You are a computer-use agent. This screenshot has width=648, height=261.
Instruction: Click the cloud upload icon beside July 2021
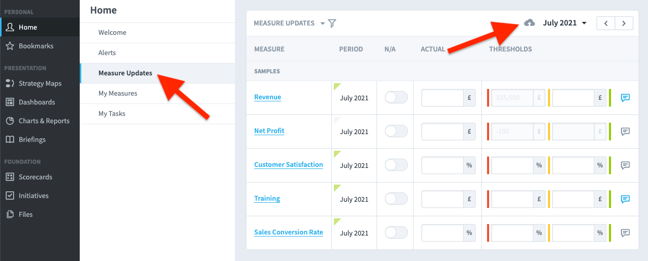529,23
